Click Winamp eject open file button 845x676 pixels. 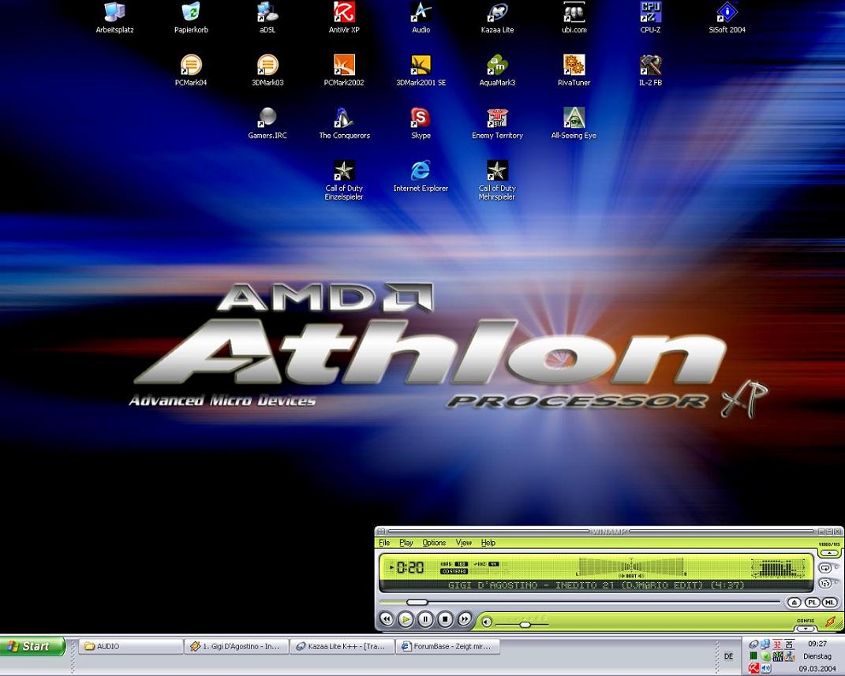(795, 602)
